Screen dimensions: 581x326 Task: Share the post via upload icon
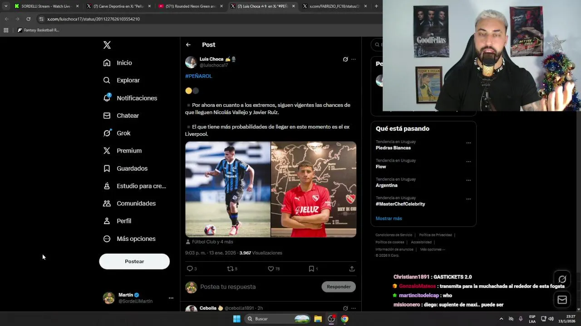[x=352, y=268]
